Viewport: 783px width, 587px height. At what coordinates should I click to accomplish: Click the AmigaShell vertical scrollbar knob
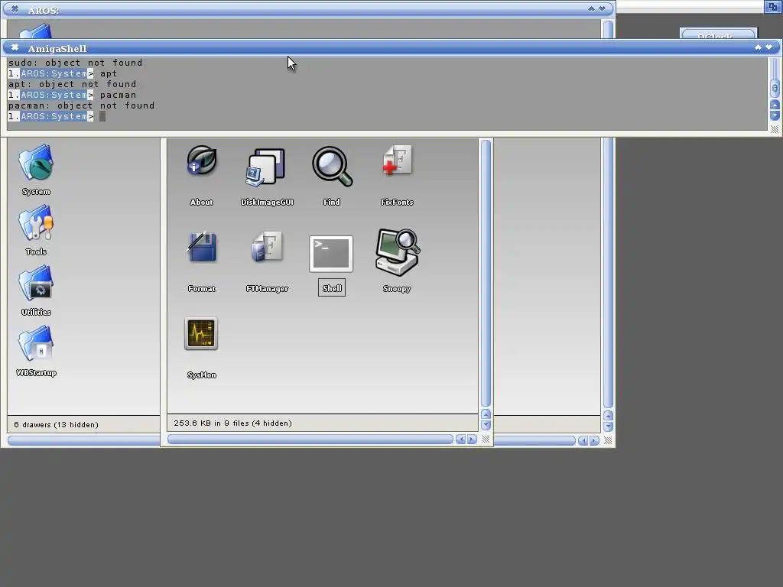click(x=775, y=89)
